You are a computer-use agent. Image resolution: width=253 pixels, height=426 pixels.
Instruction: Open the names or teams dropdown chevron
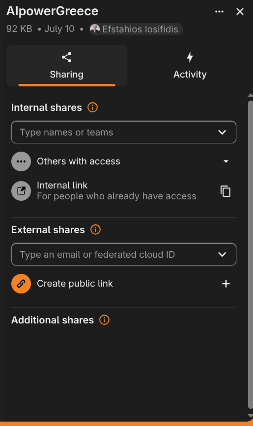click(222, 133)
